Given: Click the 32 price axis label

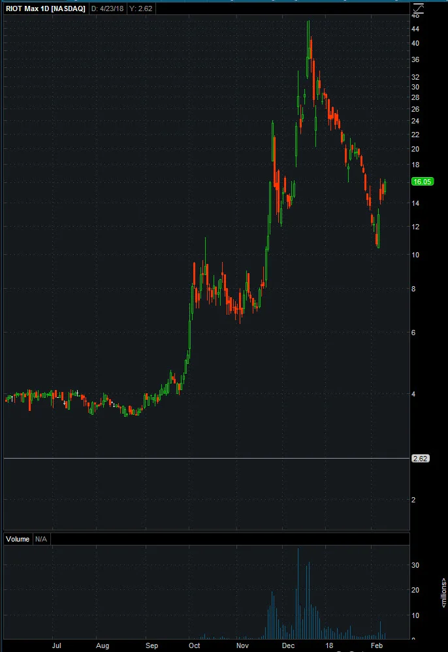Looking at the screenshot, I should (415, 77).
